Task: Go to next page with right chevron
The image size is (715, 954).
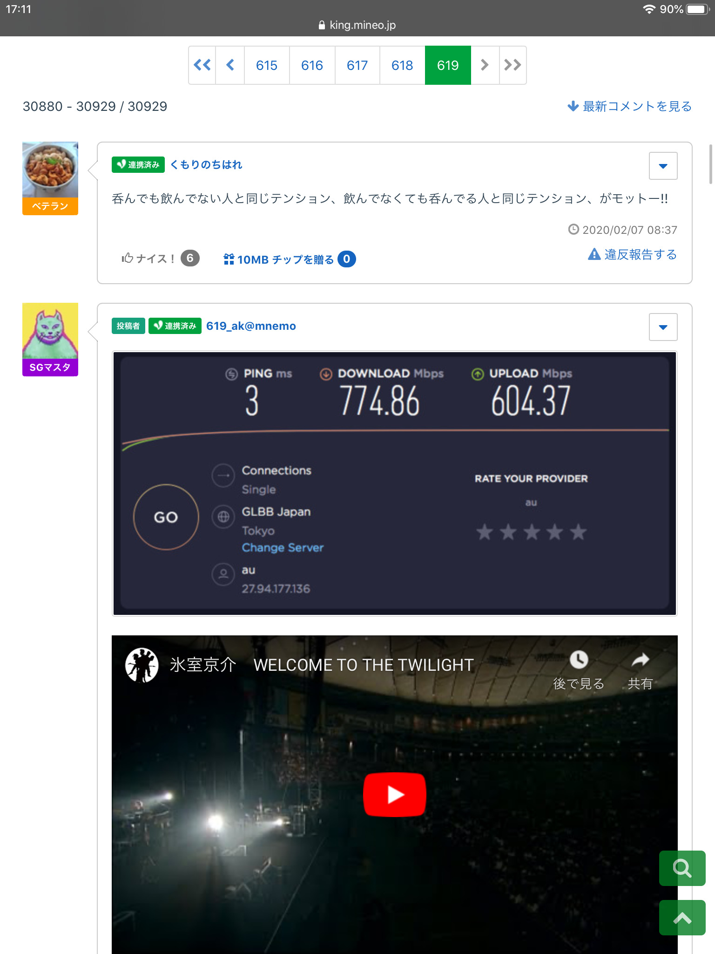Action: [x=485, y=65]
